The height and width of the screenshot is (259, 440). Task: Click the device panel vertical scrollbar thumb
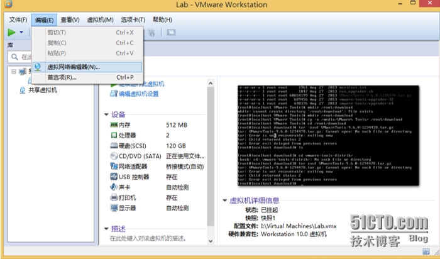coord(211,157)
